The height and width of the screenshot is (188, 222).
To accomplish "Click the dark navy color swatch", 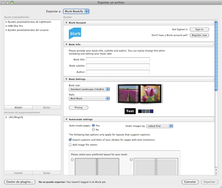I will [x=151, y=111].
